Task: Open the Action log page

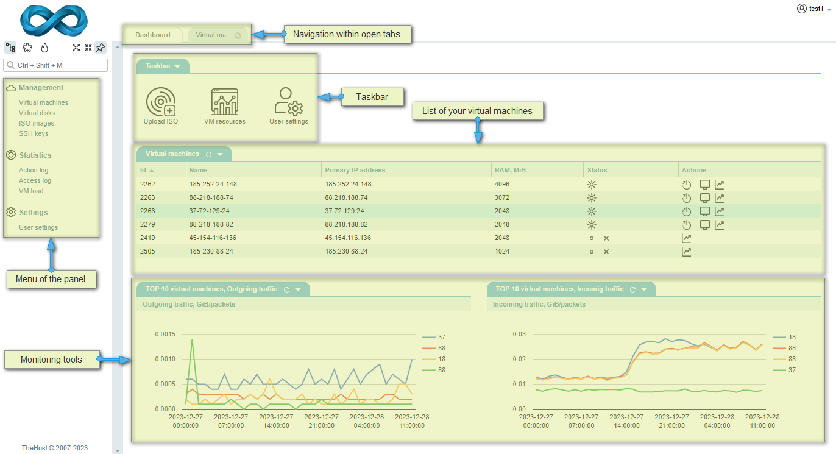Action: (x=34, y=170)
